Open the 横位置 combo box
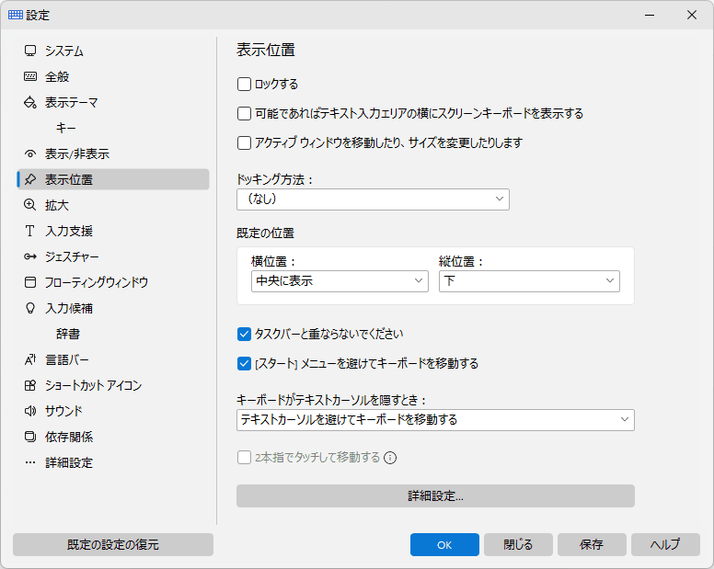 [x=340, y=281]
